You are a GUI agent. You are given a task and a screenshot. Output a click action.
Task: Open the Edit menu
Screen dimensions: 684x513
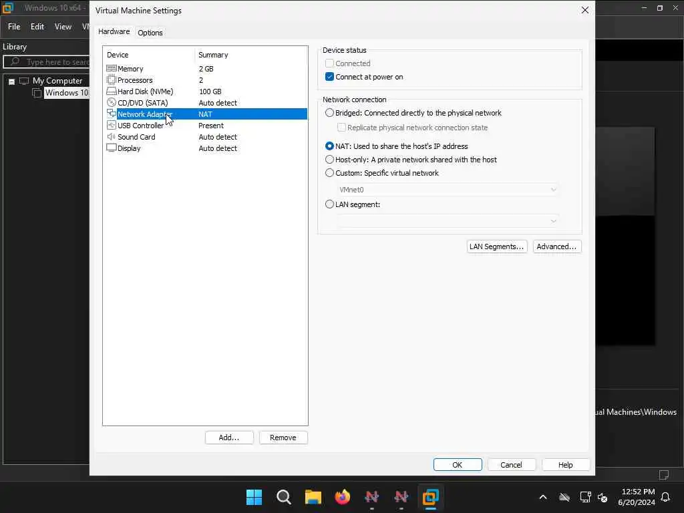pos(37,27)
